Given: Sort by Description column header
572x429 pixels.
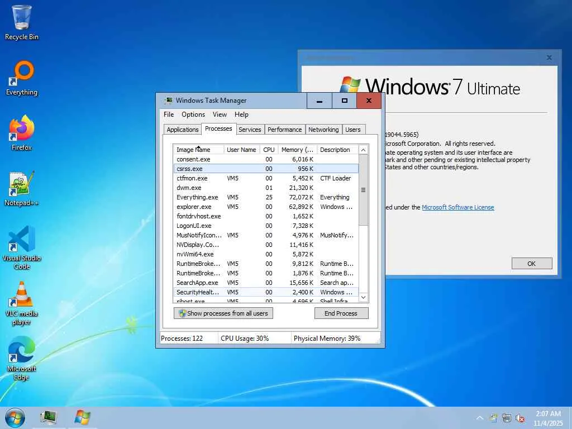Looking at the screenshot, I should click(x=338, y=150).
